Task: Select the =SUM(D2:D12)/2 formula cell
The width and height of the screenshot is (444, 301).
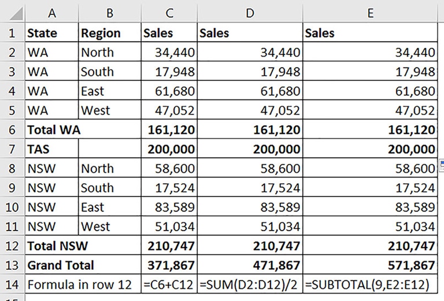Action: pyautogui.click(x=250, y=284)
